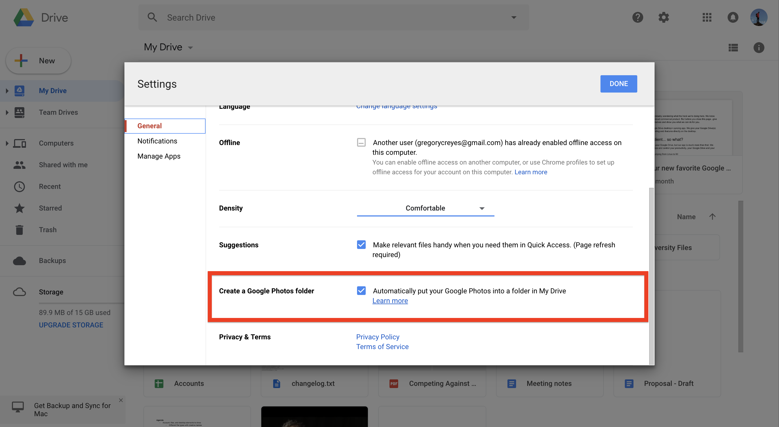Expand Density dropdown menu

point(481,208)
